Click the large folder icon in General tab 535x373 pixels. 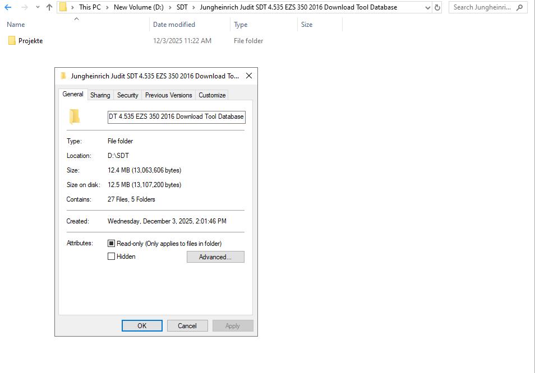click(75, 116)
